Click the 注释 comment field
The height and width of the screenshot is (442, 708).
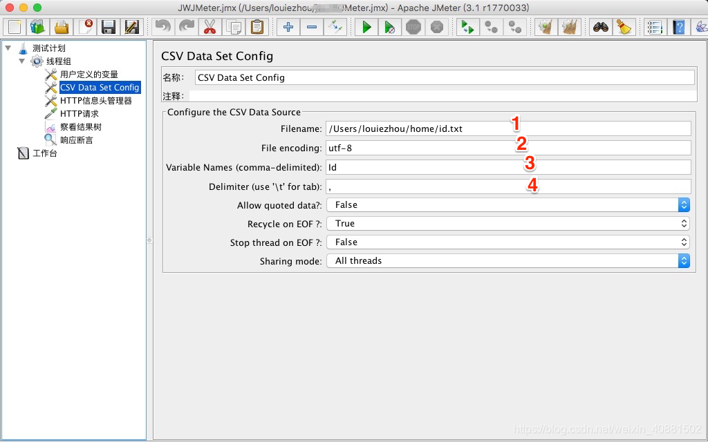[x=443, y=96]
